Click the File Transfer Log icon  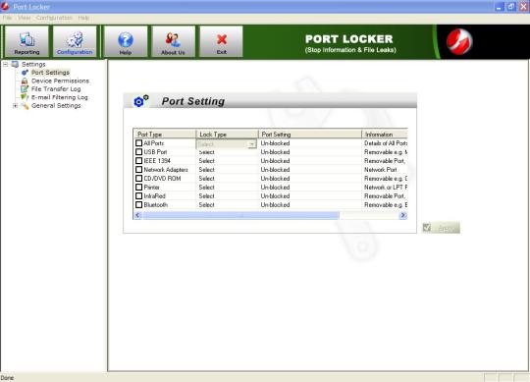pos(25,89)
